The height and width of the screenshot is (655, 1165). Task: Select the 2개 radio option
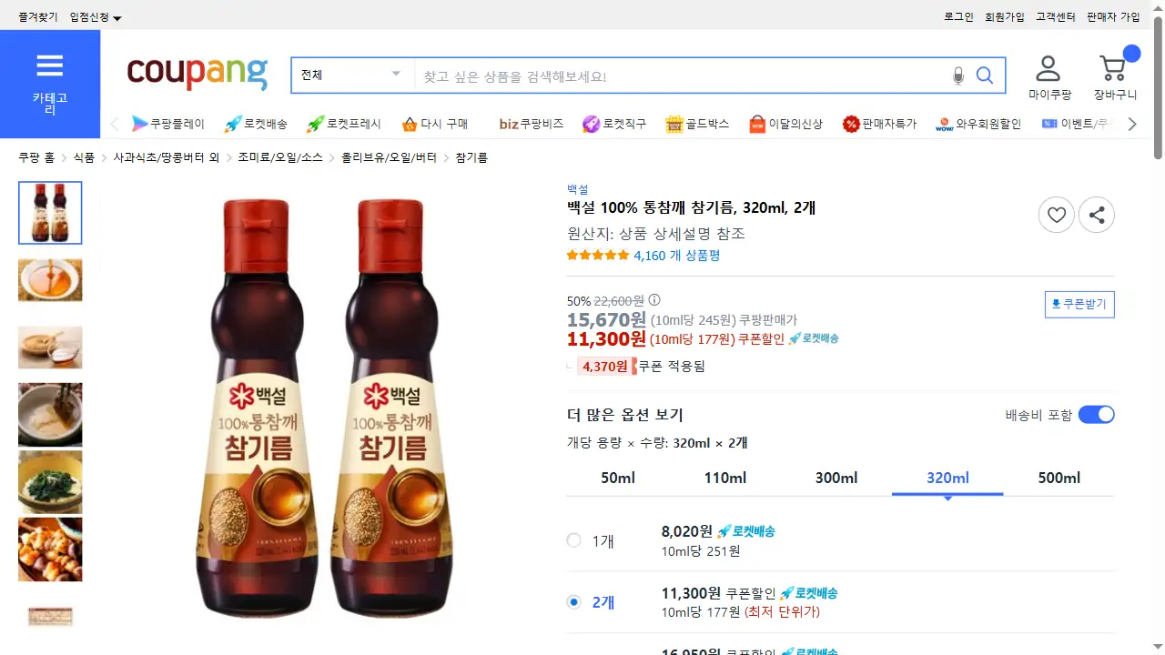click(573, 601)
